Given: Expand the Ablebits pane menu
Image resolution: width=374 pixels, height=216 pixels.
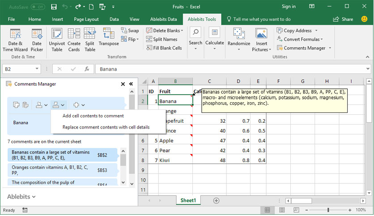Looking at the screenshot, I should [21, 197].
